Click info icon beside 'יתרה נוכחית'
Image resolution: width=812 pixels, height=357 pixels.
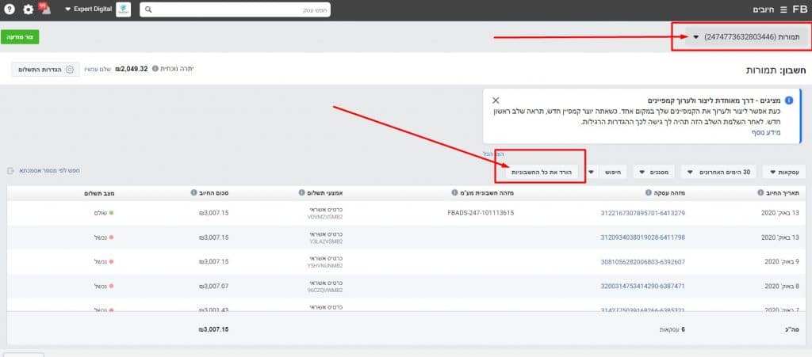155,69
